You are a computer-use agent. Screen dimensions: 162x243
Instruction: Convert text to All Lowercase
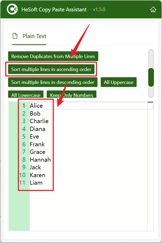pos(26,94)
